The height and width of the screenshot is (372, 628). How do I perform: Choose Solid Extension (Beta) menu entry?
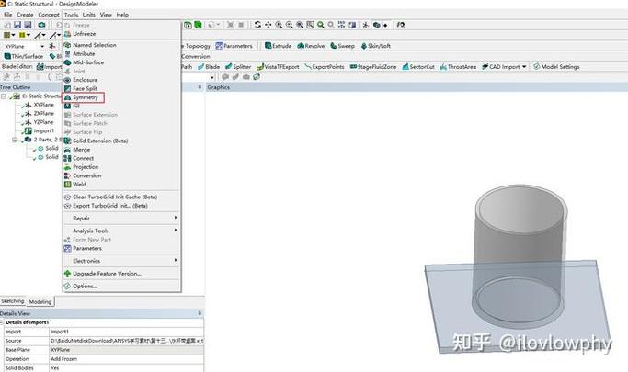coord(100,141)
